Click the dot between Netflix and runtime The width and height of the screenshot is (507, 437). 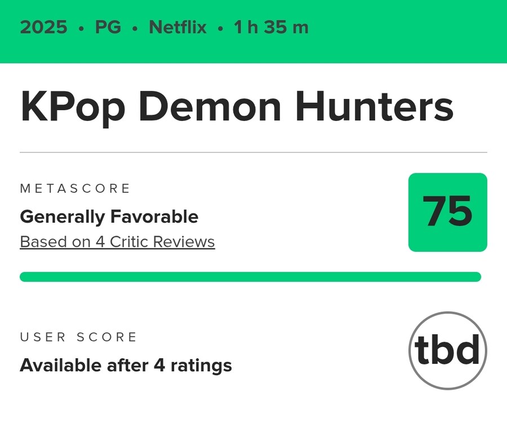point(220,29)
